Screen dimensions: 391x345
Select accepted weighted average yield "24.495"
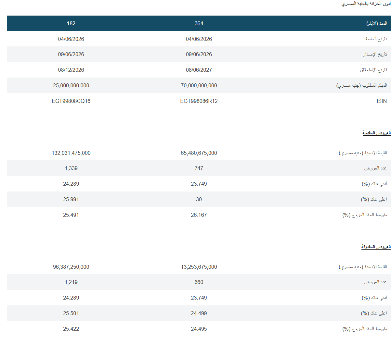click(199, 329)
